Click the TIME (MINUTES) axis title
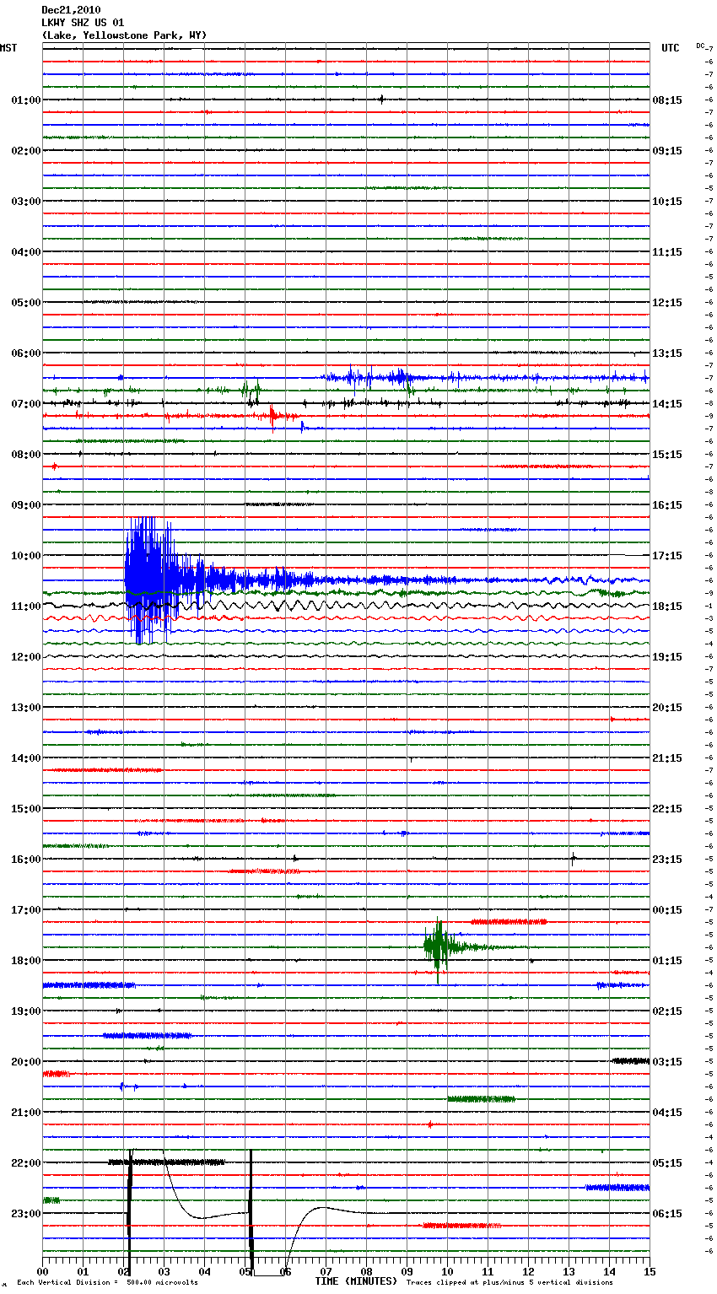 pyautogui.click(x=356, y=1281)
